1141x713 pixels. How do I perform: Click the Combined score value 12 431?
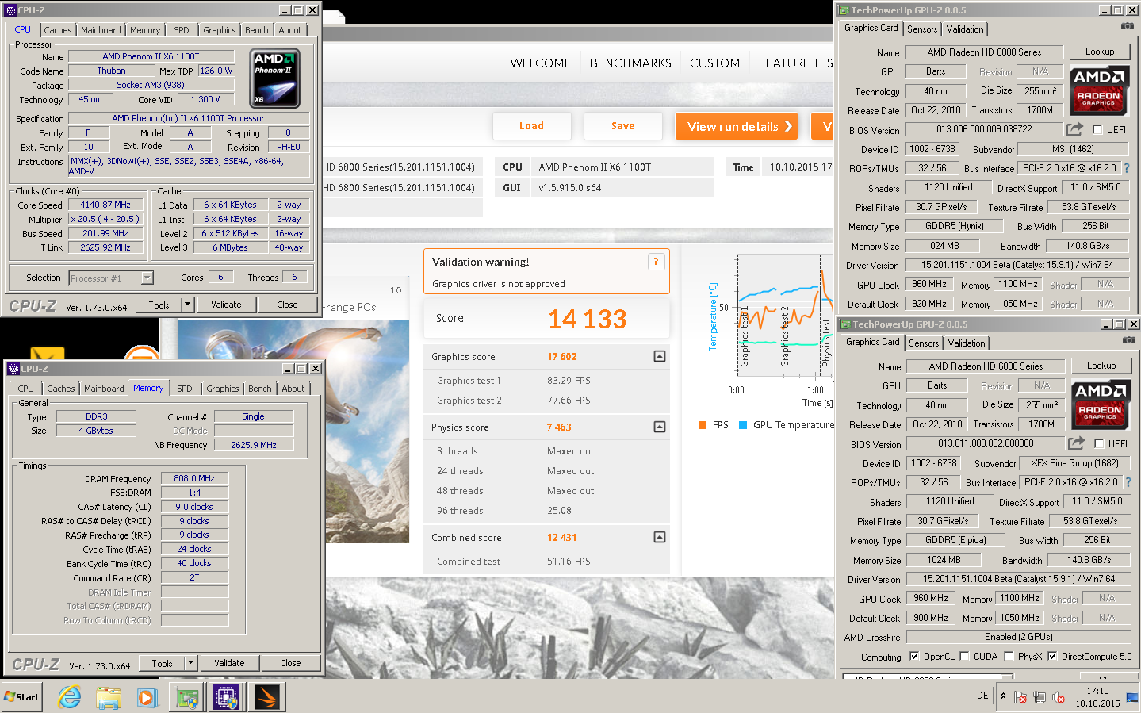(x=562, y=538)
